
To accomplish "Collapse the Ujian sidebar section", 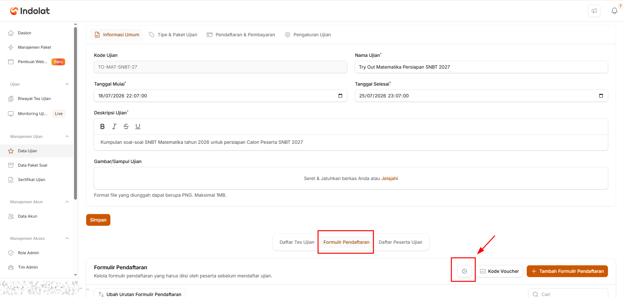I will click(67, 84).
